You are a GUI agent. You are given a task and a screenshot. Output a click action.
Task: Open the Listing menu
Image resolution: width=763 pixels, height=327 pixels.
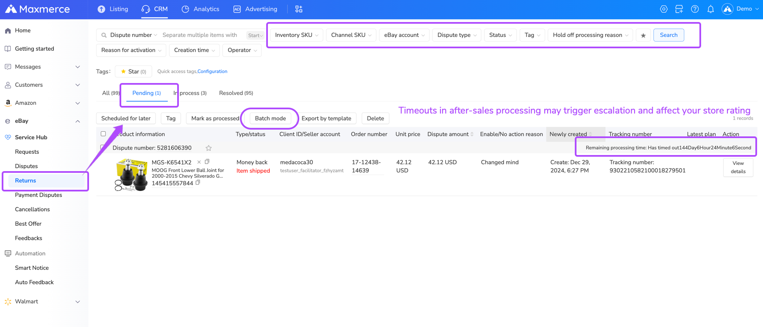(113, 9)
